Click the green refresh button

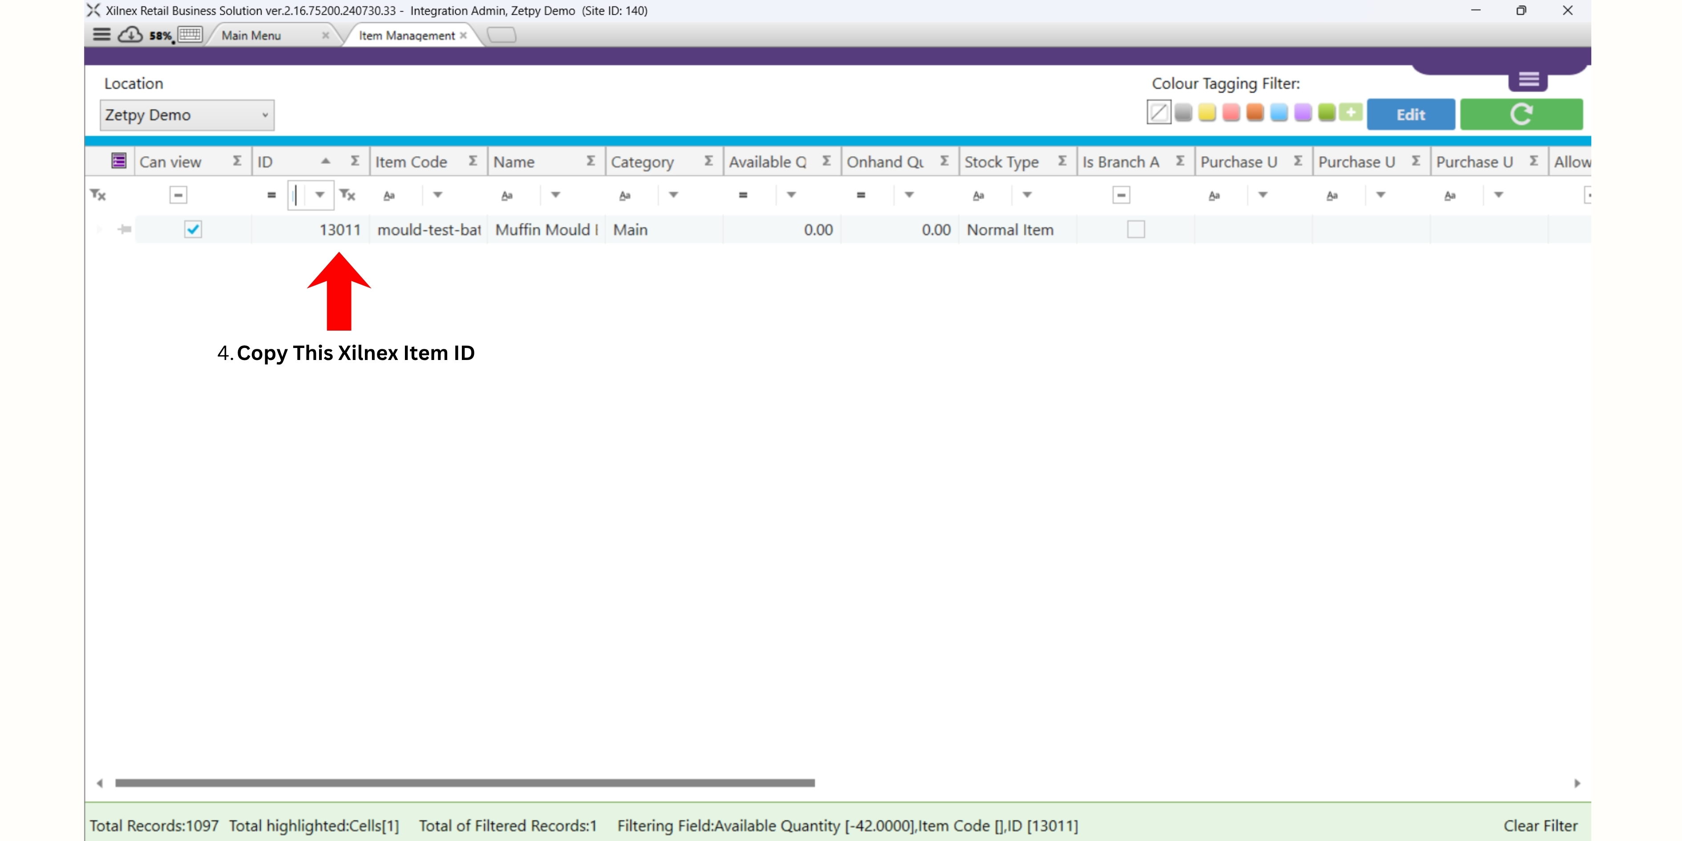click(x=1521, y=114)
